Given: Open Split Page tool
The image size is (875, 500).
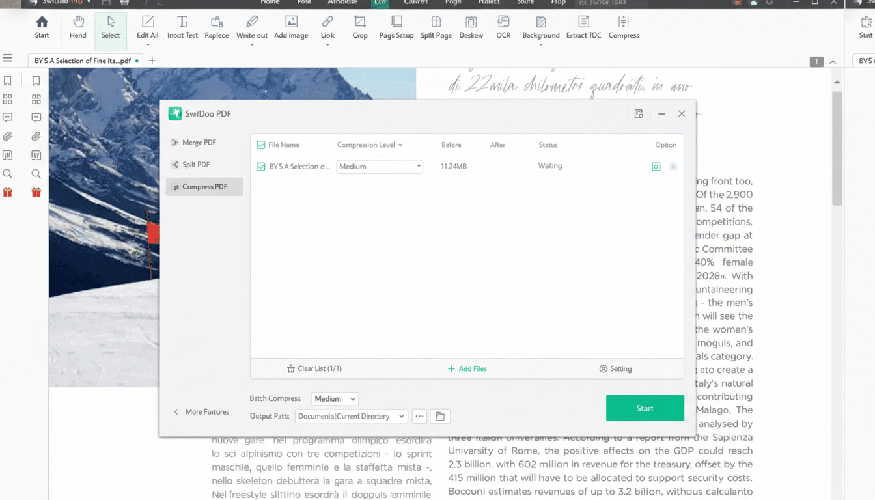Looking at the screenshot, I should (436, 28).
